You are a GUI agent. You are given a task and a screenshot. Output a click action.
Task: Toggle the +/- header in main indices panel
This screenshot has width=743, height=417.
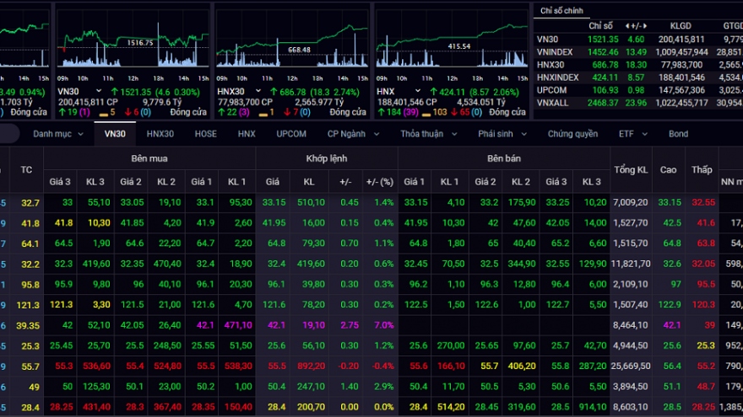tap(636, 26)
